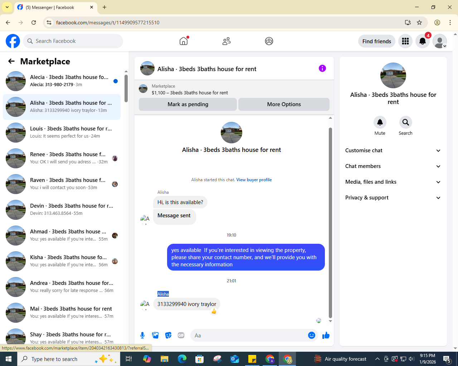Launch Microsoft Edge from the taskbar
This screenshot has height=366, width=458.
[182, 359]
